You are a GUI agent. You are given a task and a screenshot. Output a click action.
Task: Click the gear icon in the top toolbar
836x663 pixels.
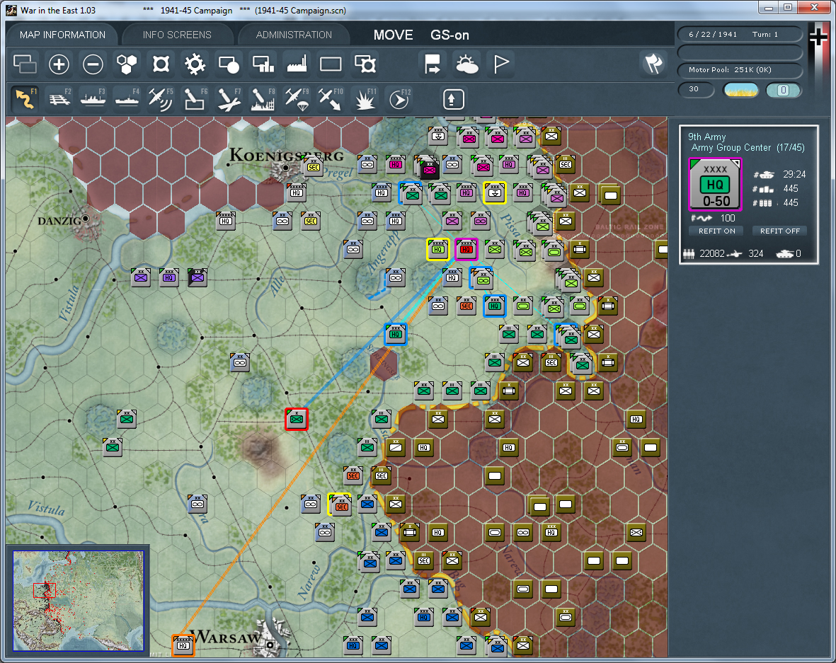195,64
